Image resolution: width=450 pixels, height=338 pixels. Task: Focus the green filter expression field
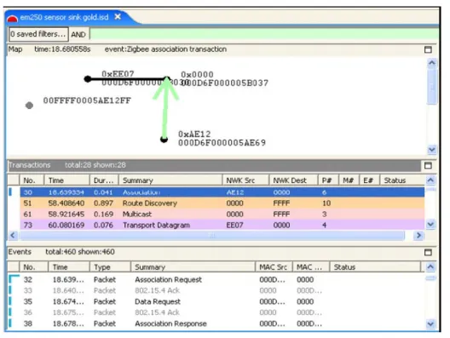pos(264,34)
